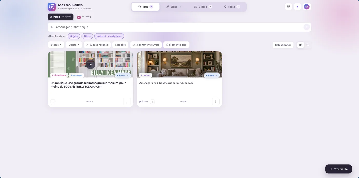
Task: Open the people sharing icon
Action: 288,7
